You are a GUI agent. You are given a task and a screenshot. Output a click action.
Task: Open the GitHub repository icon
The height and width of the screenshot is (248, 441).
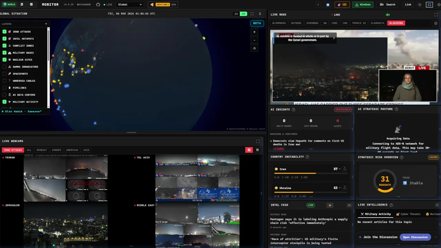tap(98, 4)
